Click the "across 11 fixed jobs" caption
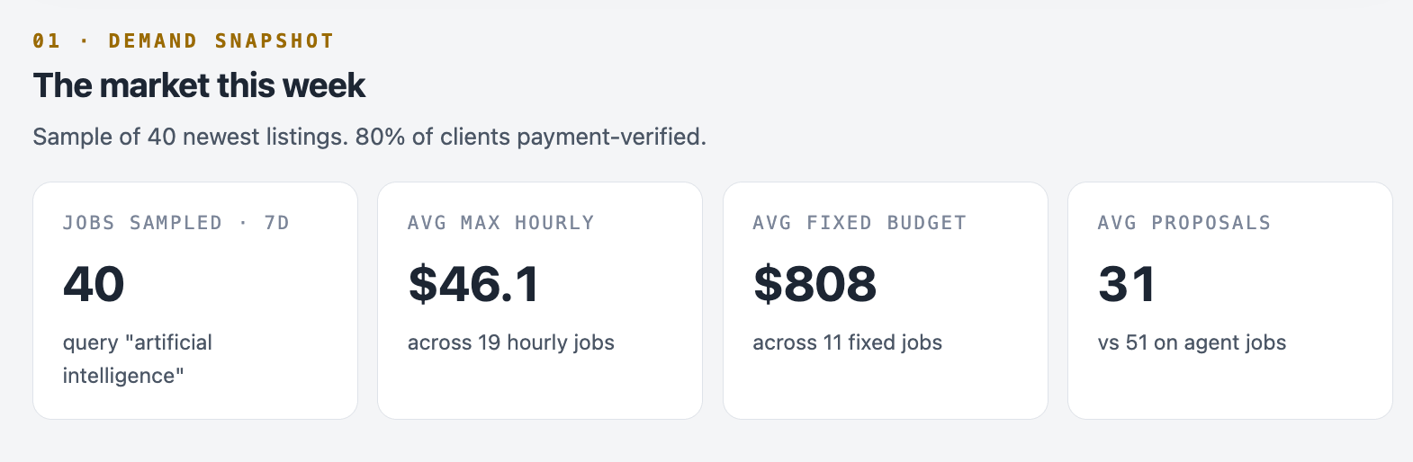Image resolution: width=1413 pixels, height=462 pixels. pos(848,342)
